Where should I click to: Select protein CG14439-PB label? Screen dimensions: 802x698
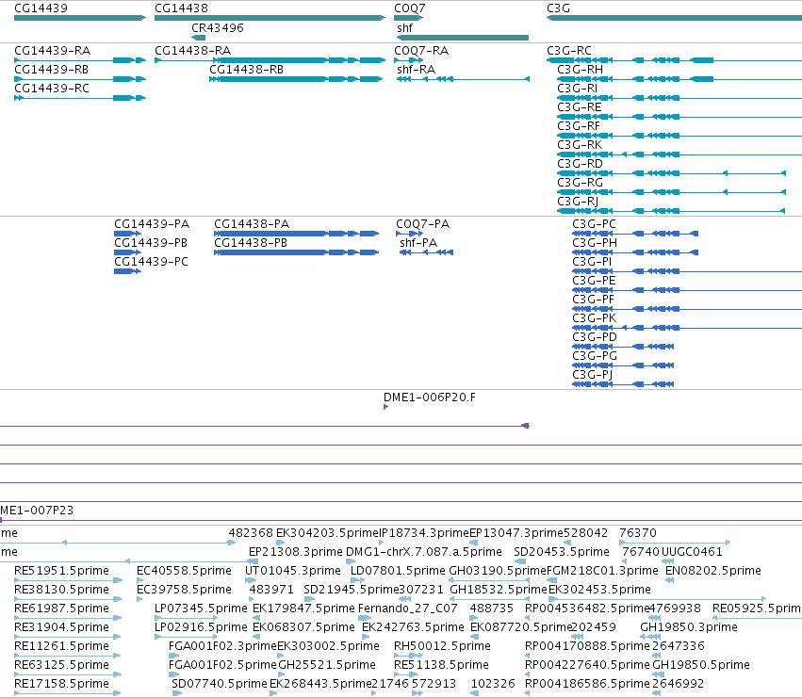point(151,243)
